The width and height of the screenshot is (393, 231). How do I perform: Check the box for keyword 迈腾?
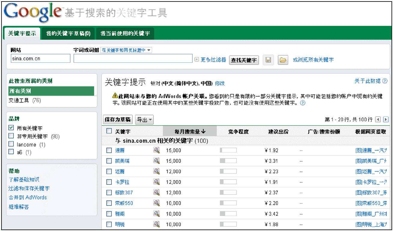click(x=109, y=171)
